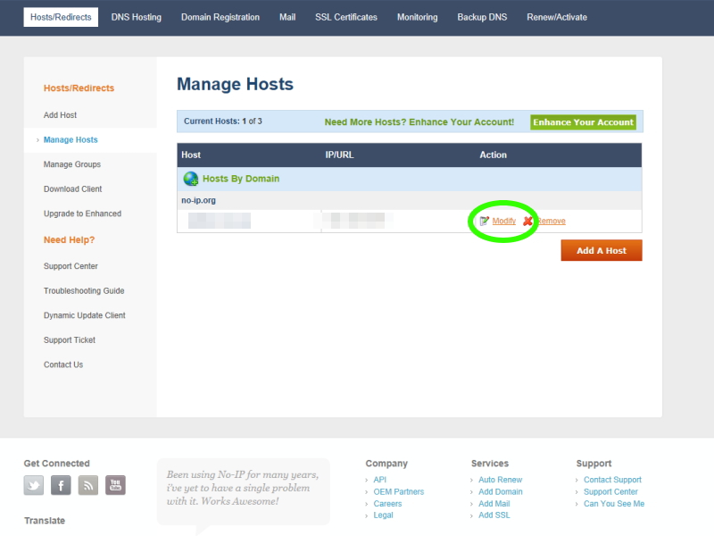This screenshot has height=536, width=714.
Task: Open Manage Groups in the sidebar
Action: 72,164
